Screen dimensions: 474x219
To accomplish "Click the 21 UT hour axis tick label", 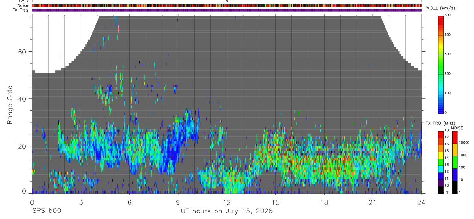I will point(373,203).
